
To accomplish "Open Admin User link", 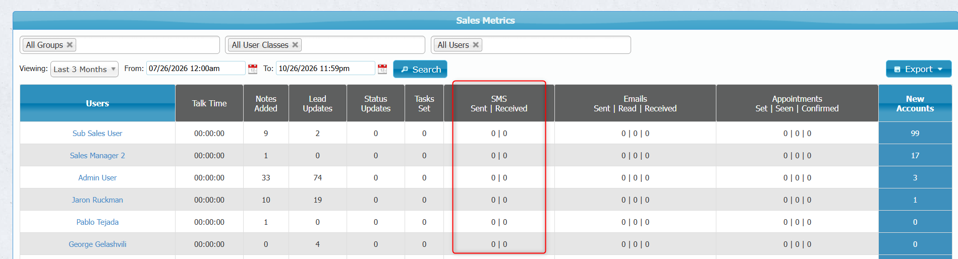I will click(x=97, y=178).
